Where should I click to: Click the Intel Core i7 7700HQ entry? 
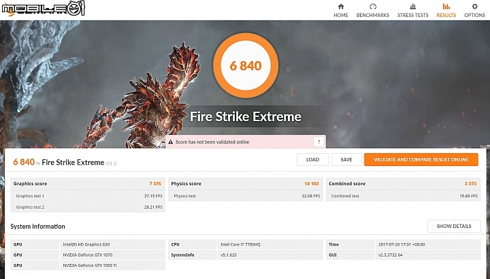(240, 244)
